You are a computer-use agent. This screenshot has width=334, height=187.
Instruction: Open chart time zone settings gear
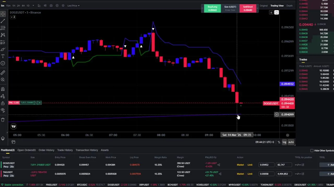(288, 135)
